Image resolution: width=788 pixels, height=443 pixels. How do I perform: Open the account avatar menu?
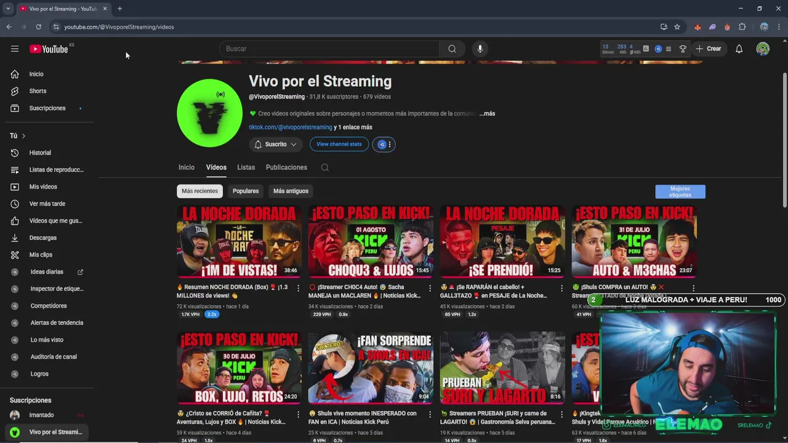pyautogui.click(x=763, y=49)
